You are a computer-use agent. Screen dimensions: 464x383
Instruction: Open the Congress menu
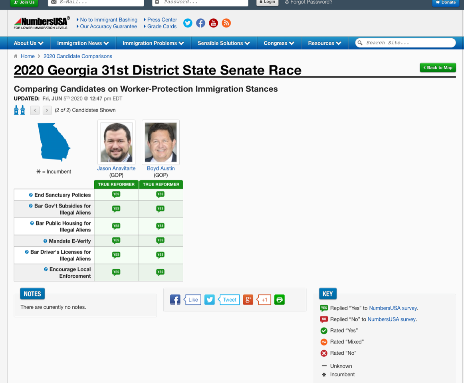point(279,43)
